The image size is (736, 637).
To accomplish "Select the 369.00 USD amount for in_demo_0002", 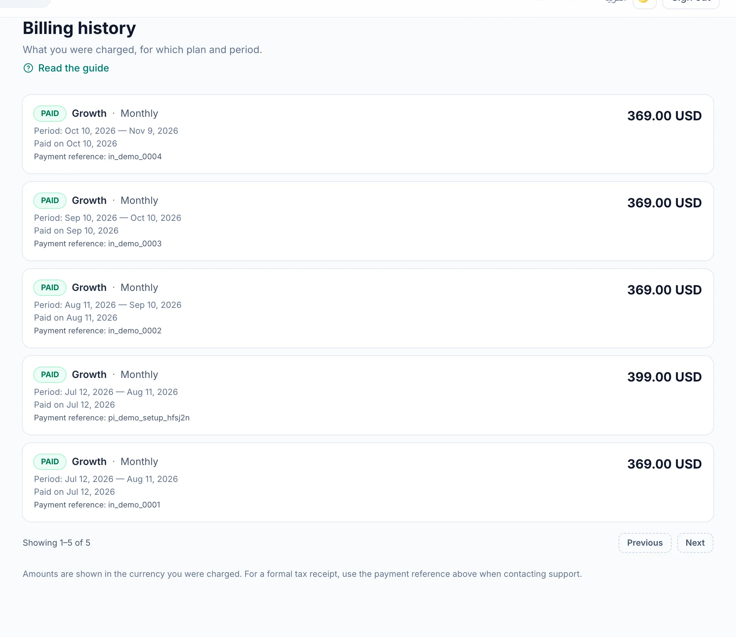I will [x=664, y=290].
